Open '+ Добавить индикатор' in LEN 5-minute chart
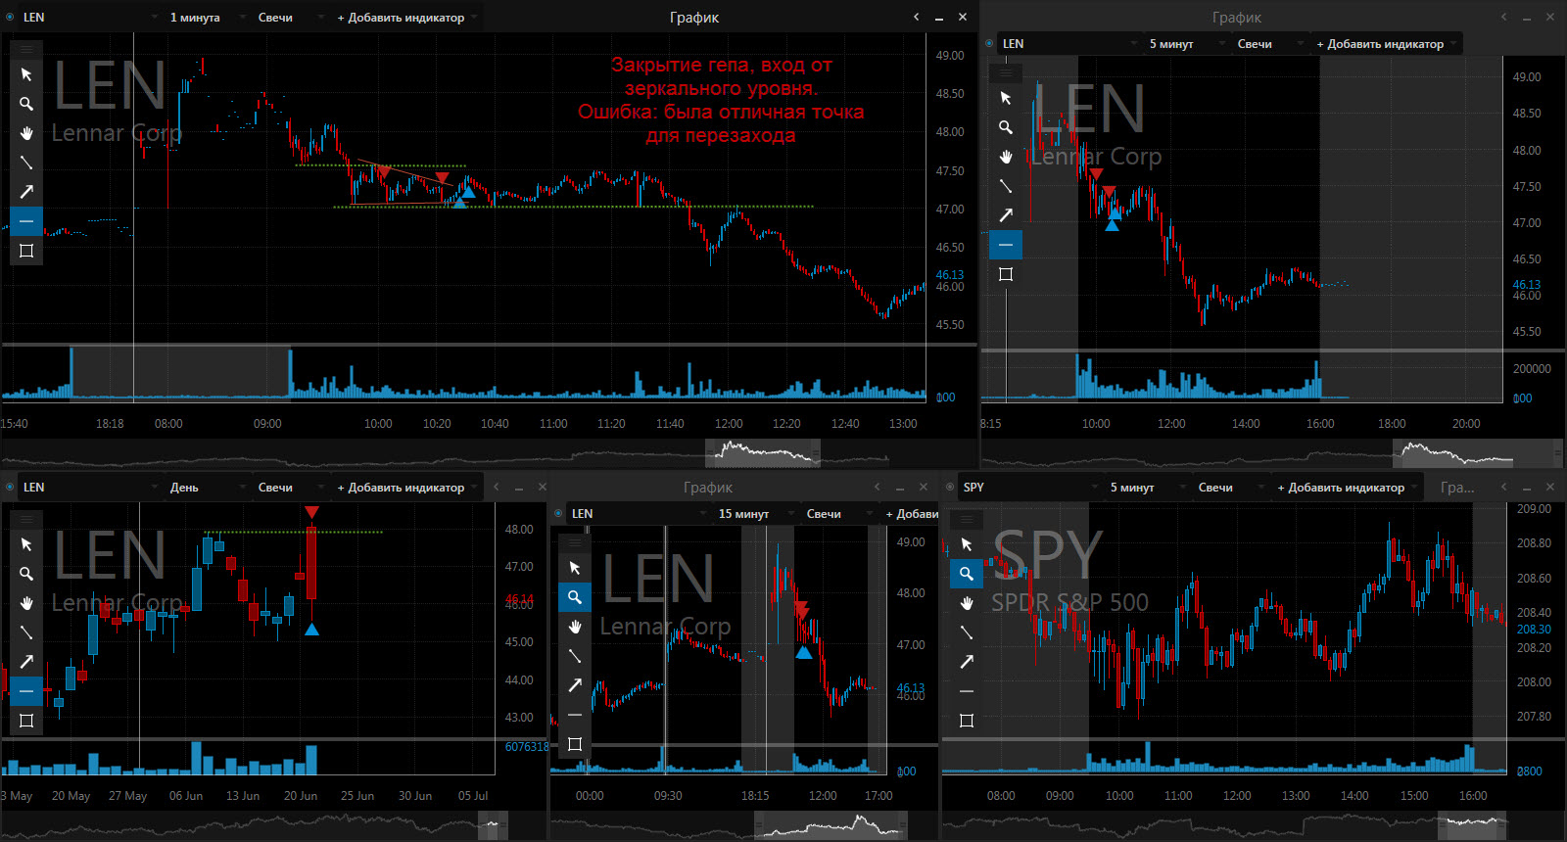This screenshot has height=842, width=1567. pyautogui.click(x=1386, y=43)
